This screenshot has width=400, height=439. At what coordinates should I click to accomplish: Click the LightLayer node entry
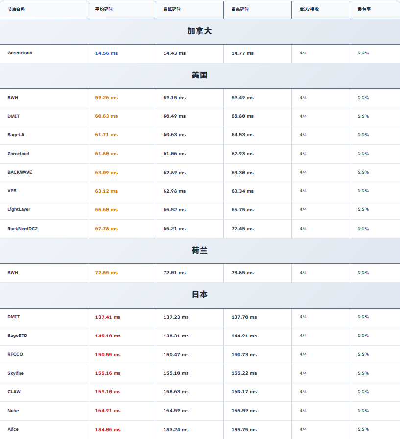point(19,209)
